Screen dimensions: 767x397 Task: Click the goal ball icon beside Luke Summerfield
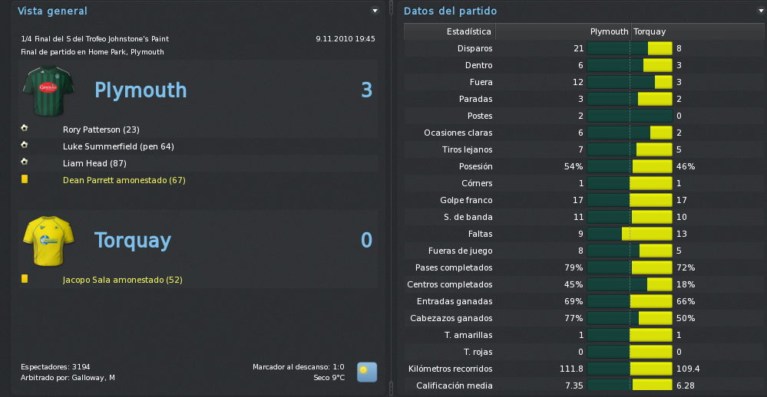25,145
